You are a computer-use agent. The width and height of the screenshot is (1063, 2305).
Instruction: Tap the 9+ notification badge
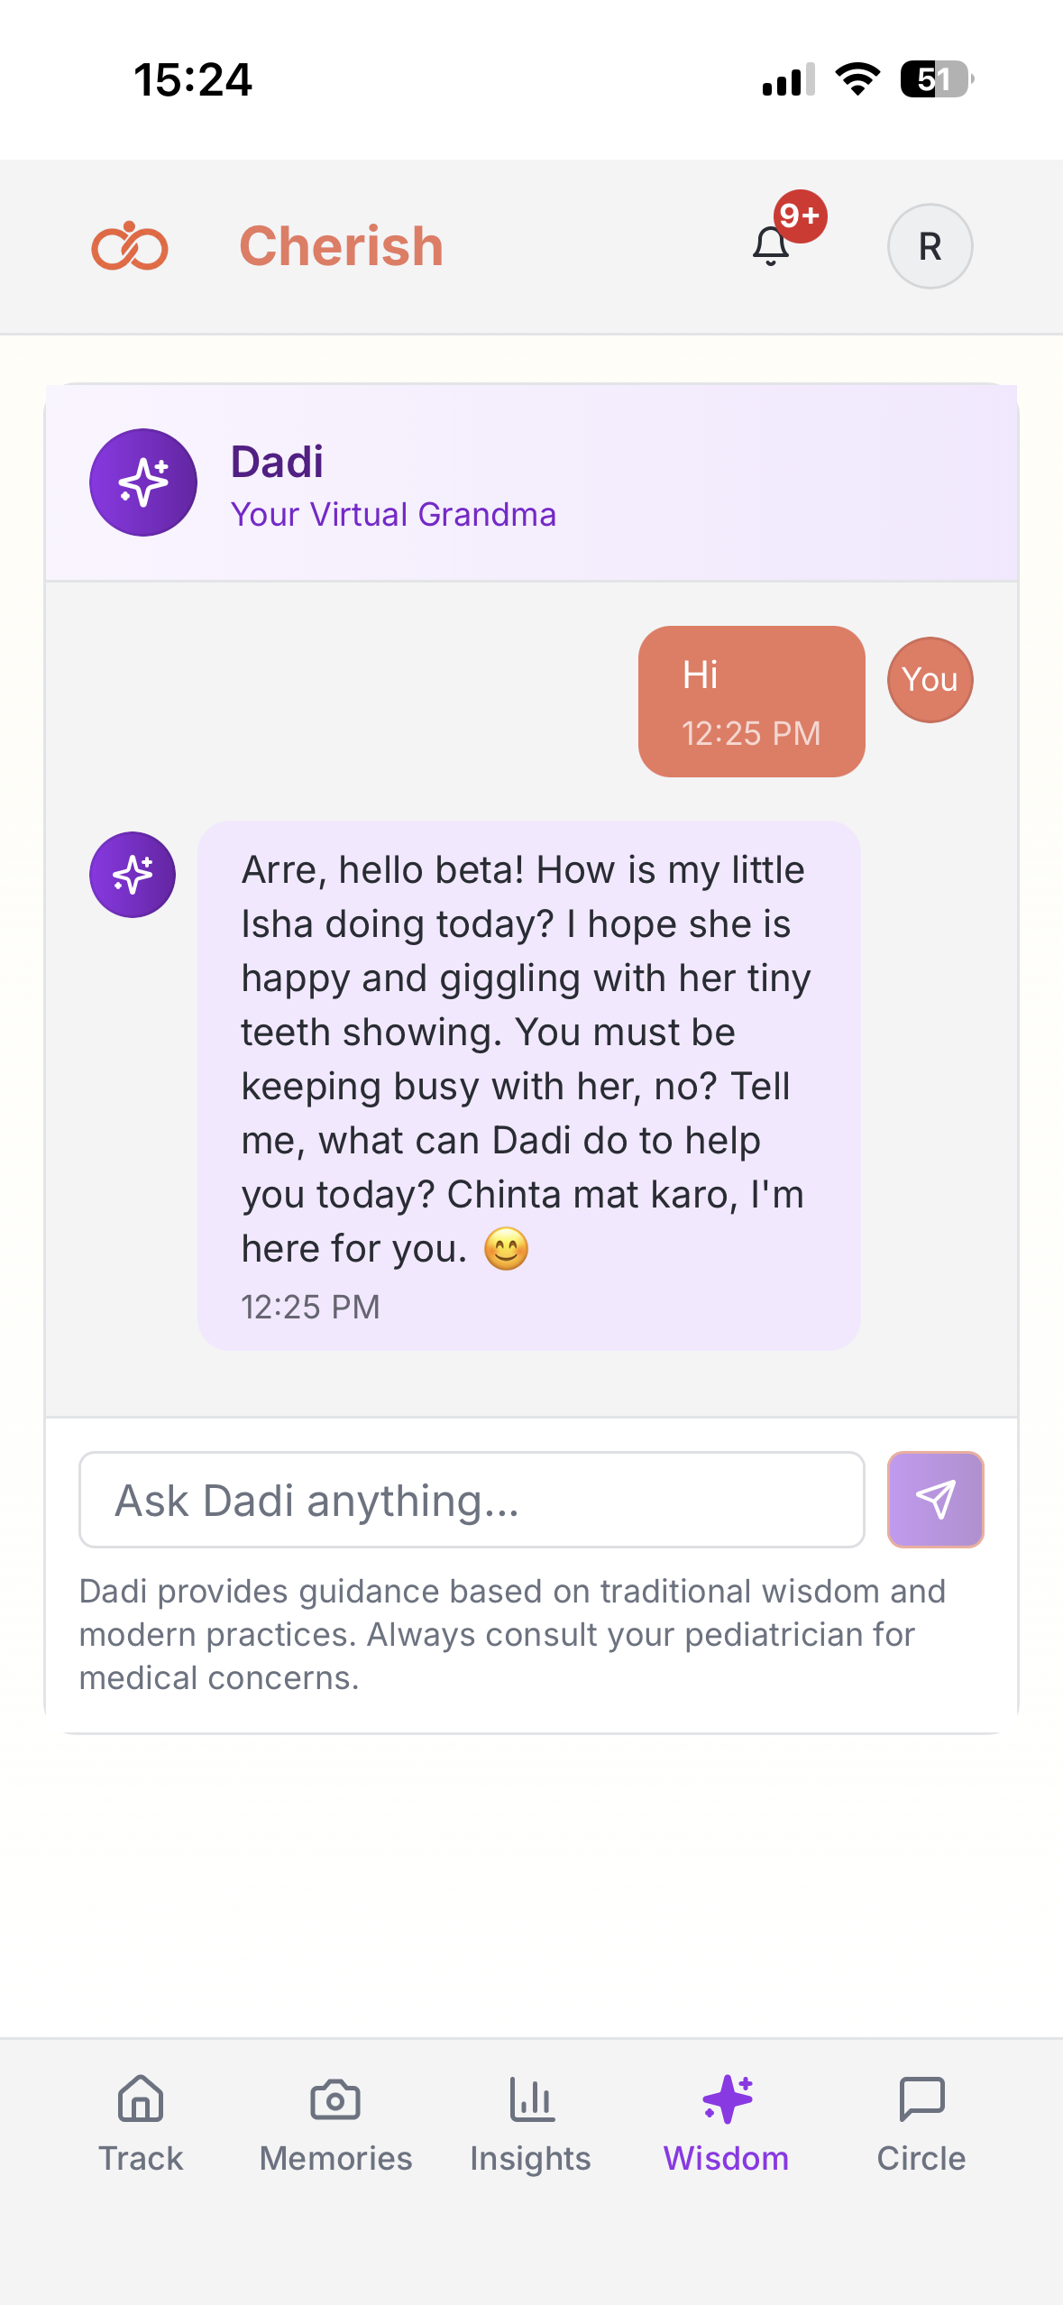798,216
